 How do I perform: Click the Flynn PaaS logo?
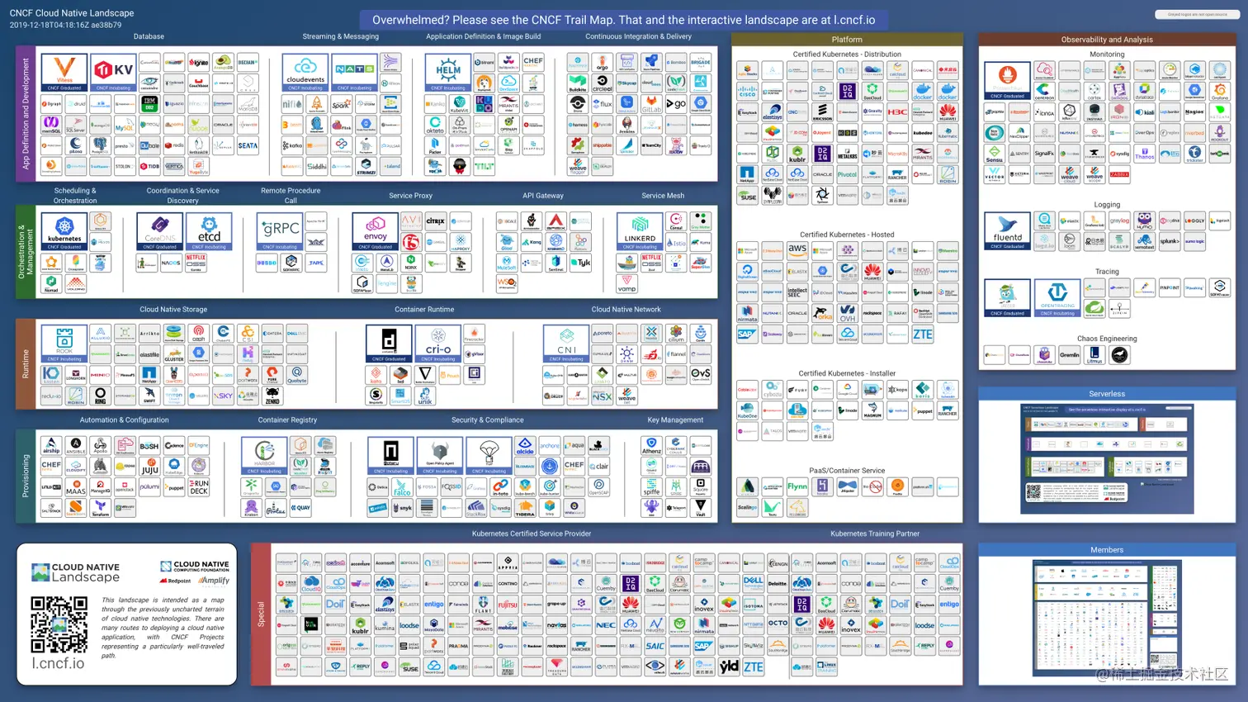pos(797,486)
